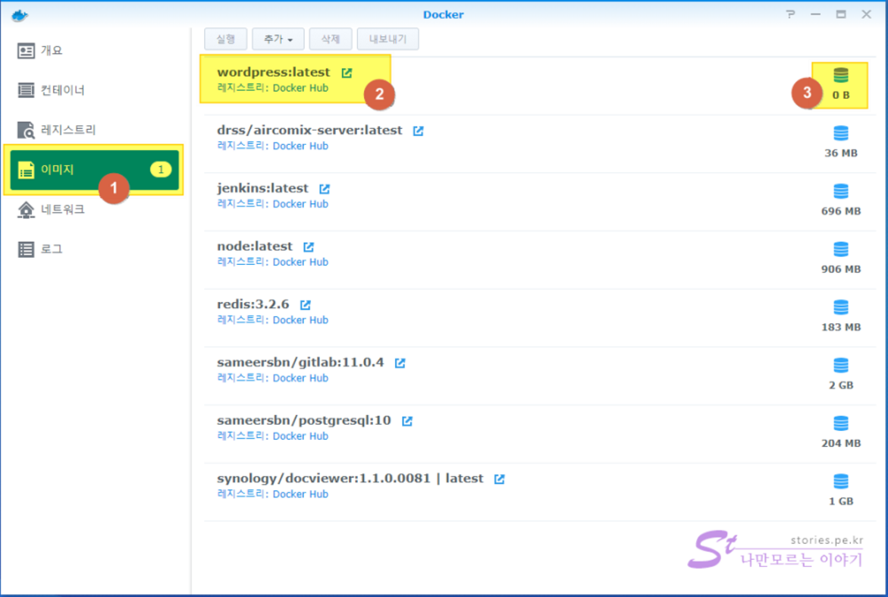This screenshot has width=888, height=597.
Task: Go to the 컨테이너 section
Action: tap(62, 90)
